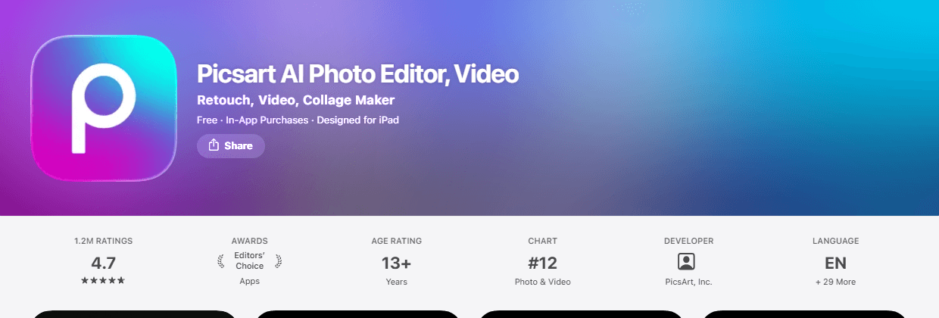Click the 'Photo & Video' category label
939x318 pixels.
pos(542,282)
